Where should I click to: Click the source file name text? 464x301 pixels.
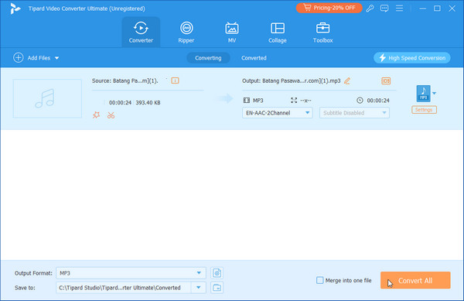pos(125,80)
